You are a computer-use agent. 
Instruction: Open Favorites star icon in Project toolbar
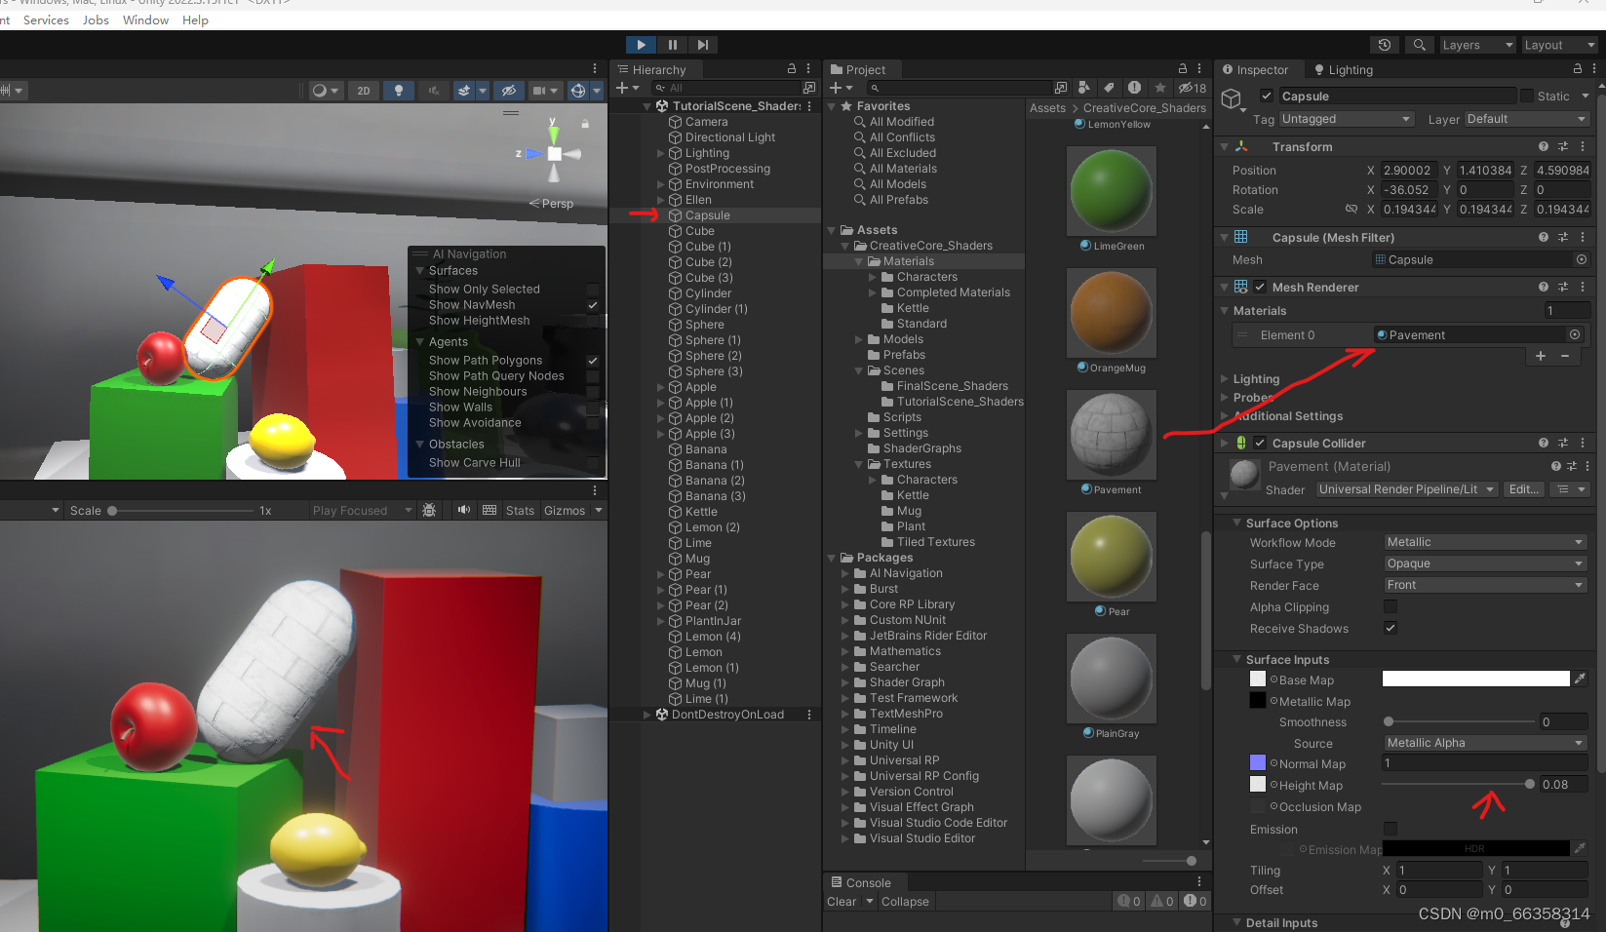tap(1159, 88)
